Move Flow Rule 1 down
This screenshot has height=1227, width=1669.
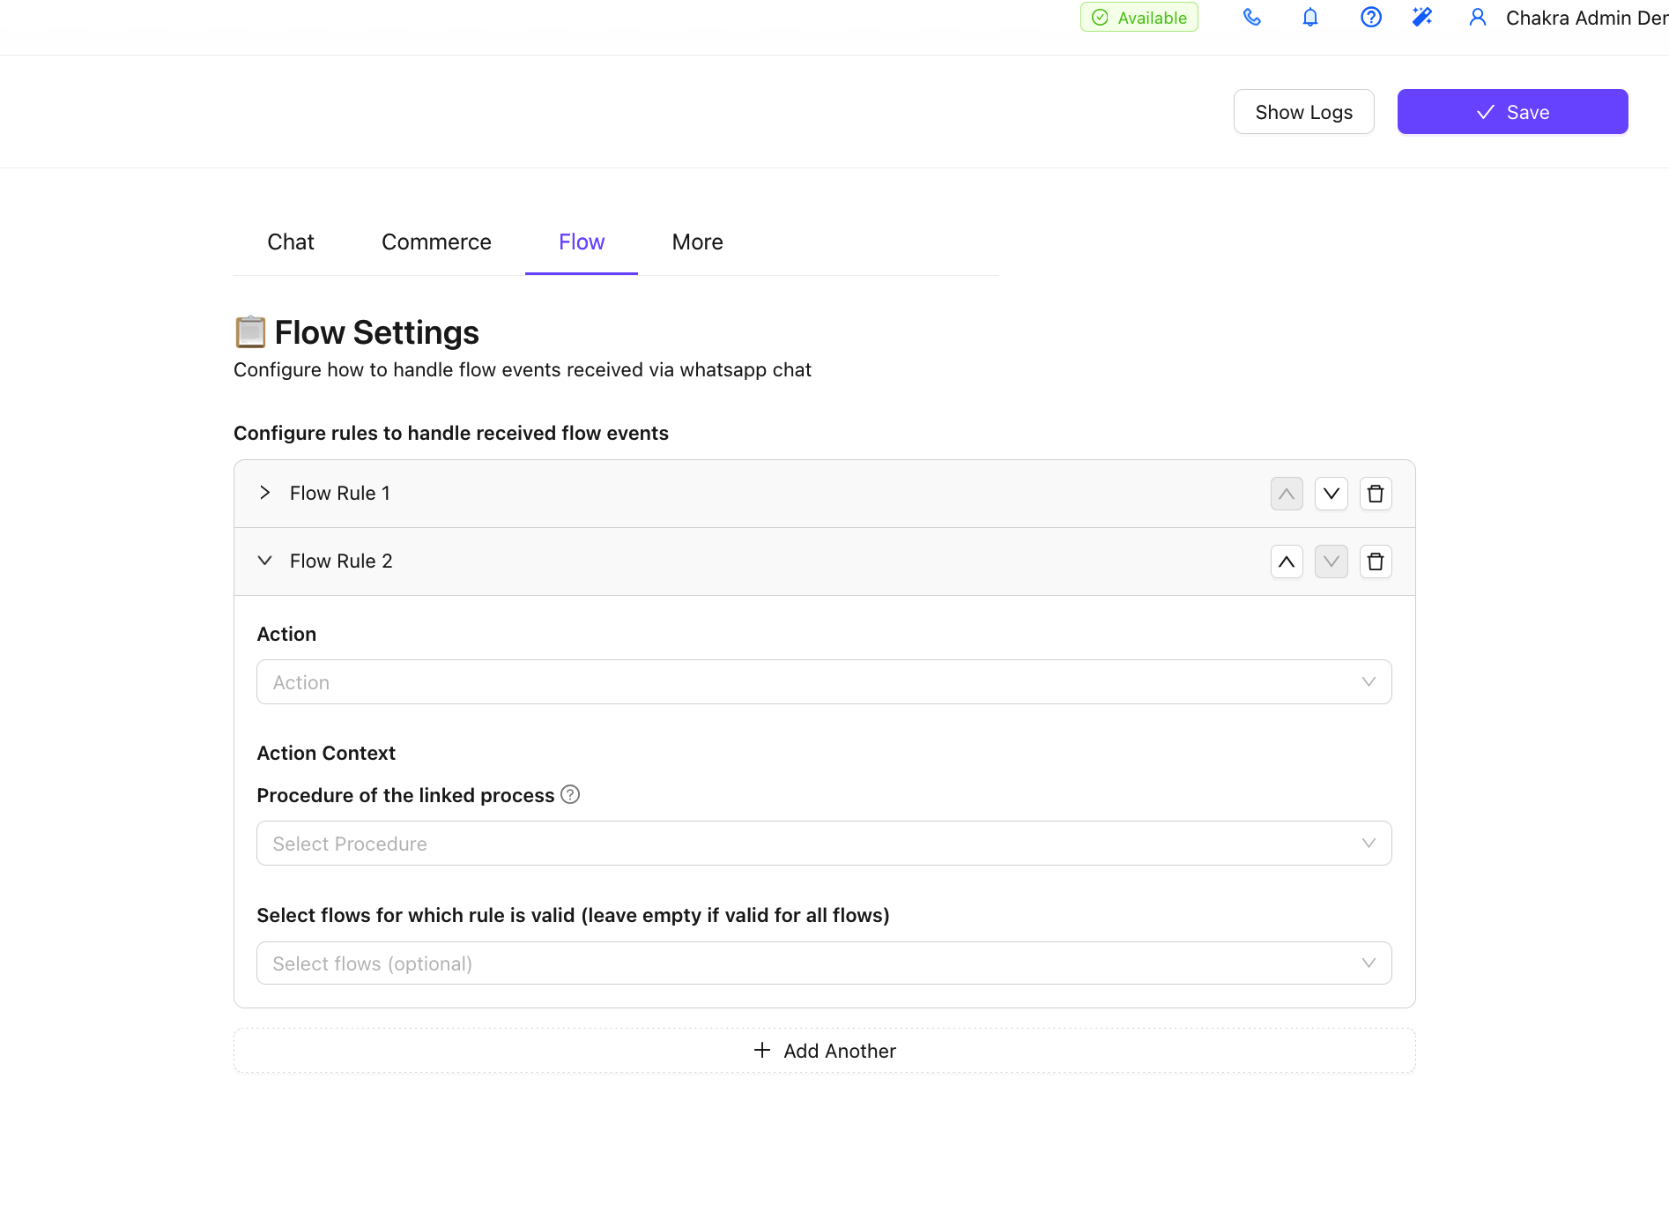point(1331,494)
